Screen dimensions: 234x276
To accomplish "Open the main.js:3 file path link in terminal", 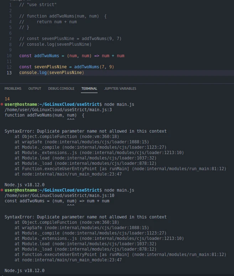I will point(58,110).
